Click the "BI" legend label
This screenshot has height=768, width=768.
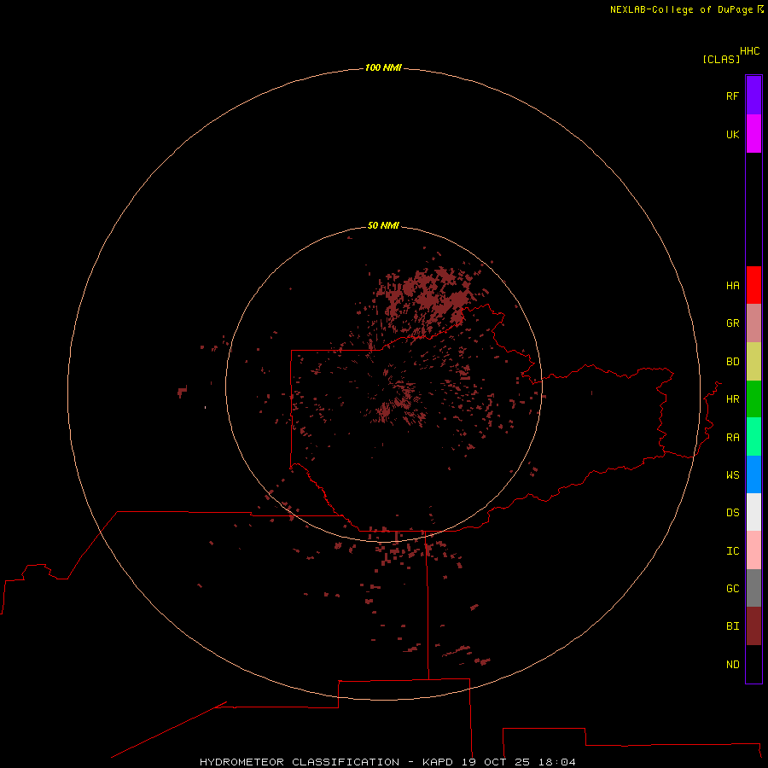732,626
